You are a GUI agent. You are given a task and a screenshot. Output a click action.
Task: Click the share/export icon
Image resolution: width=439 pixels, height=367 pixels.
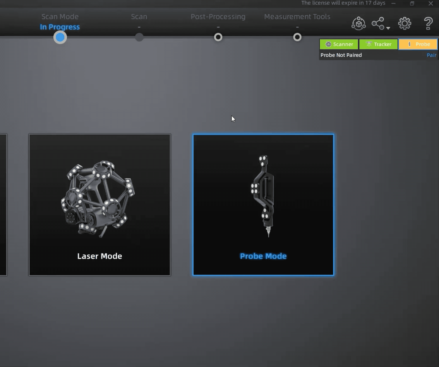[378, 23]
